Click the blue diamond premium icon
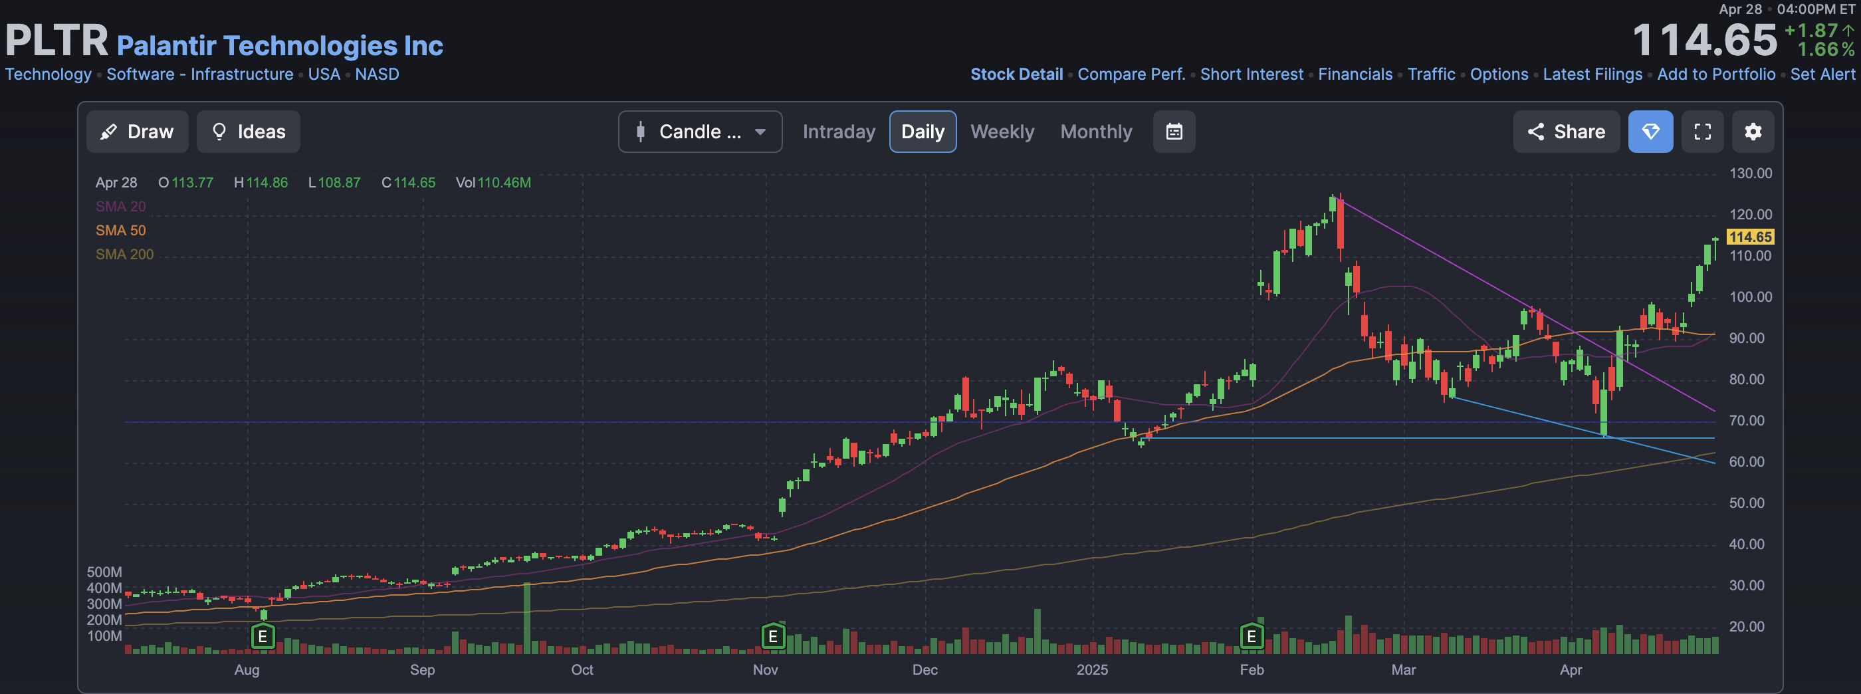This screenshot has width=1861, height=694. [x=1650, y=132]
